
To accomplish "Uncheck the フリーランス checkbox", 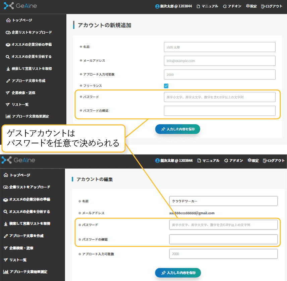I will coord(166,86).
